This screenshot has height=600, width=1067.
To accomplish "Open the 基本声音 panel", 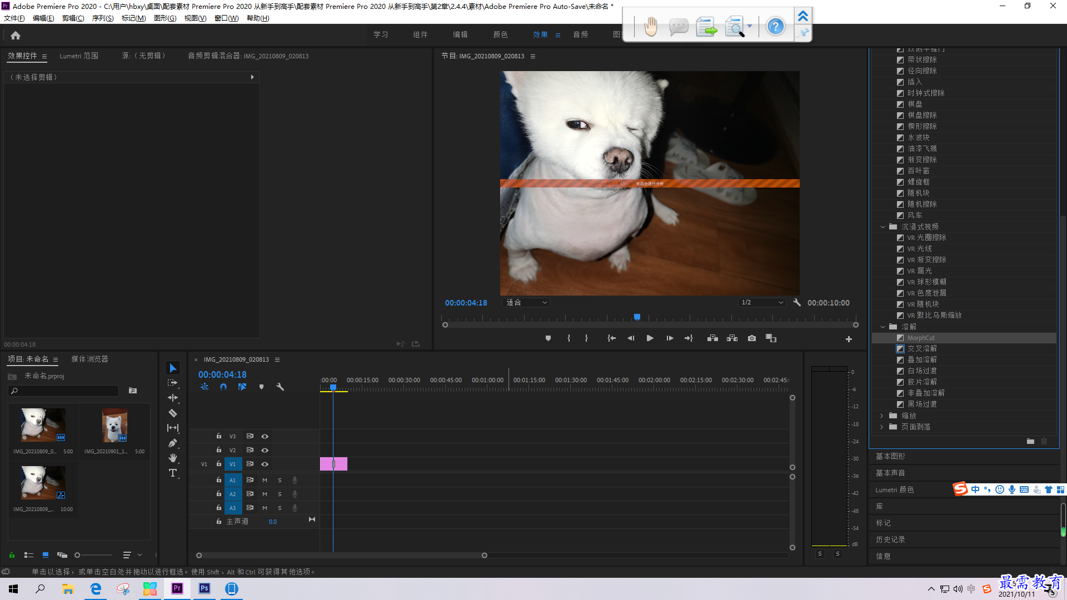I will click(x=890, y=473).
